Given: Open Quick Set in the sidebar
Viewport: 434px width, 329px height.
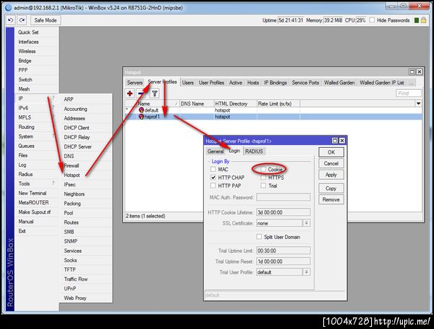Looking at the screenshot, I should [x=28, y=32].
